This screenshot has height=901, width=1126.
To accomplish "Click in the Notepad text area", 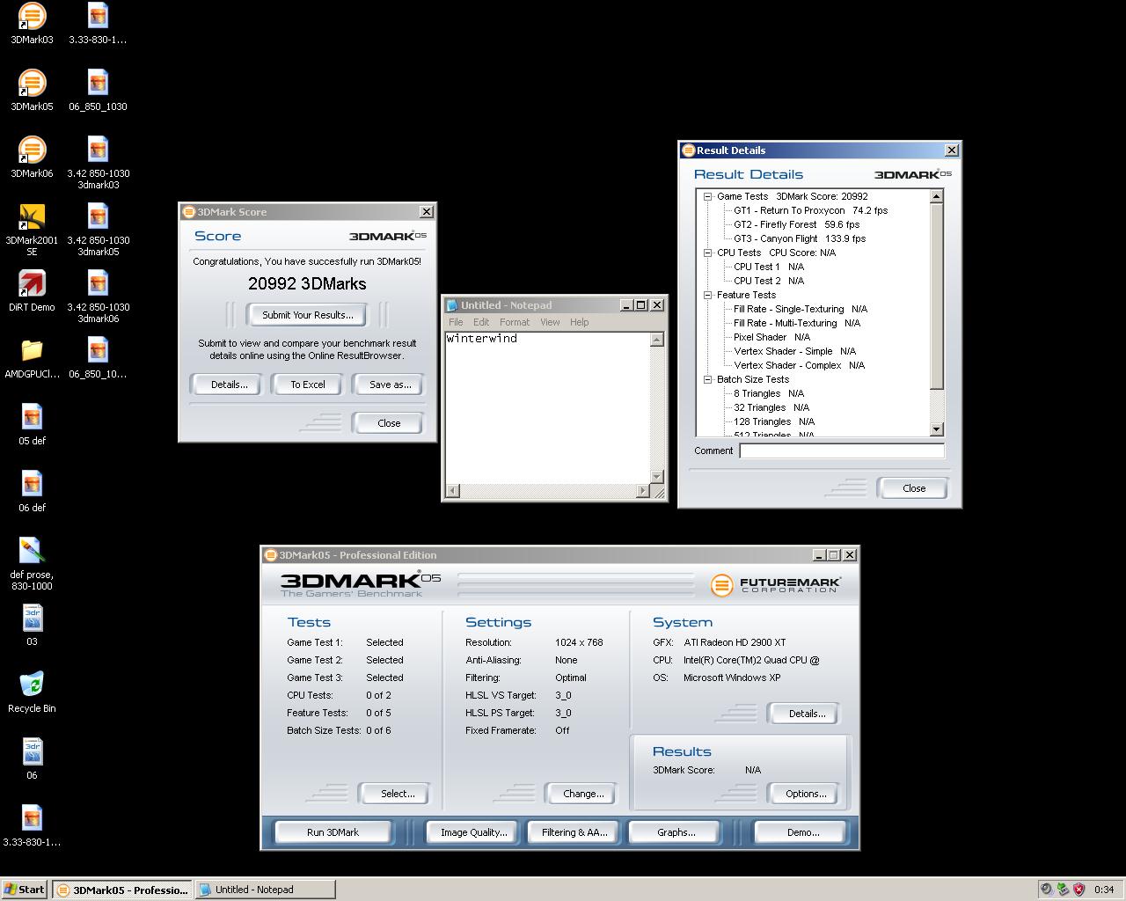I will (x=548, y=408).
